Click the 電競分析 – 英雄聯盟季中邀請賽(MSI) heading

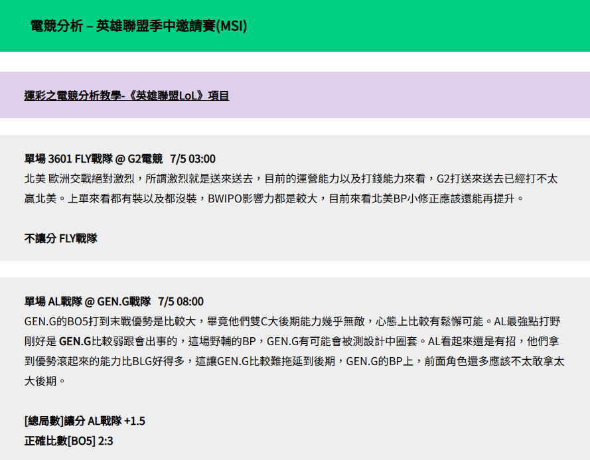pos(139,26)
